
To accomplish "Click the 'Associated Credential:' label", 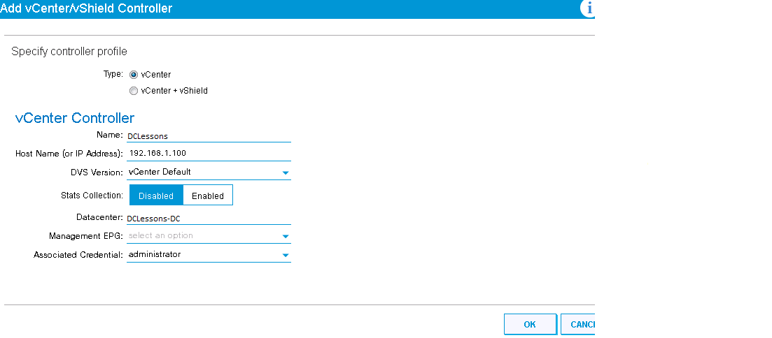I will pyautogui.click(x=78, y=255).
